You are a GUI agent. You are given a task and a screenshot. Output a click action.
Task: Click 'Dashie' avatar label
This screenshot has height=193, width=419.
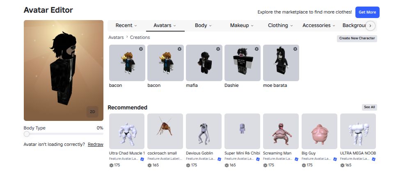click(x=231, y=85)
